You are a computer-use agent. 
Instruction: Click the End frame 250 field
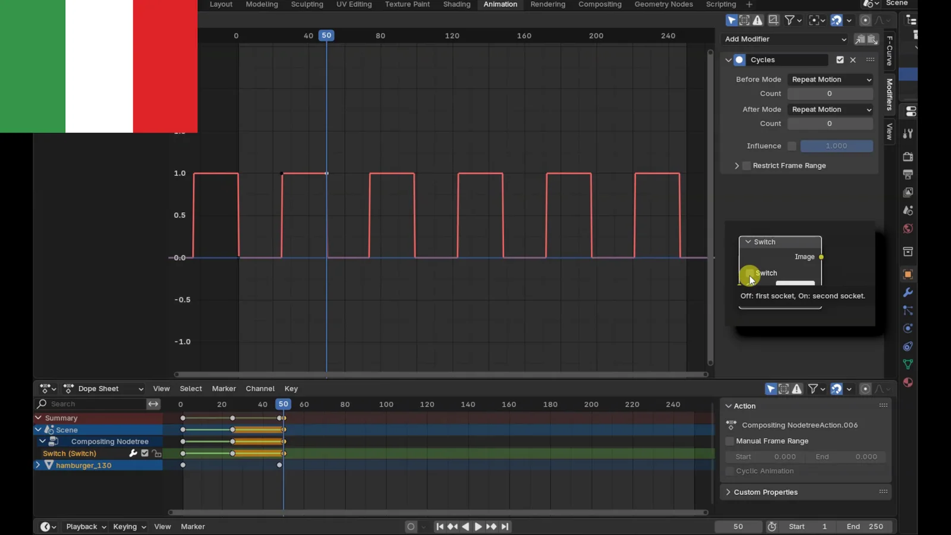(x=865, y=527)
